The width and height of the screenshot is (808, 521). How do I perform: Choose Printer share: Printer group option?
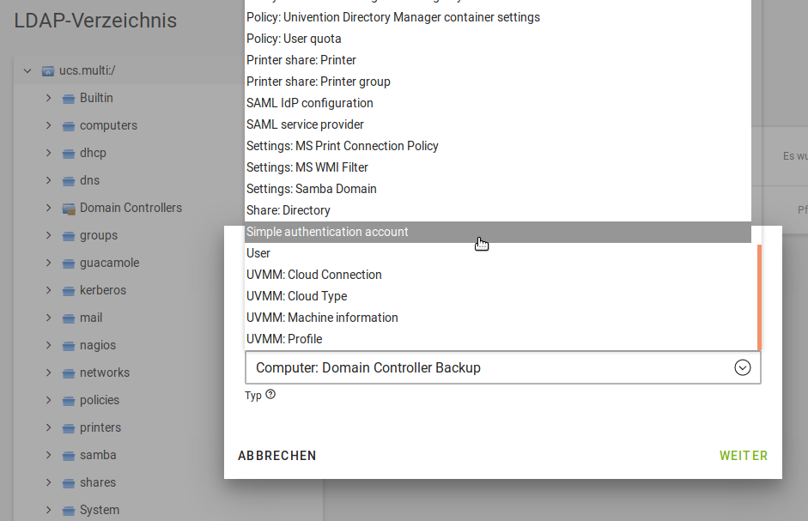(498, 82)
